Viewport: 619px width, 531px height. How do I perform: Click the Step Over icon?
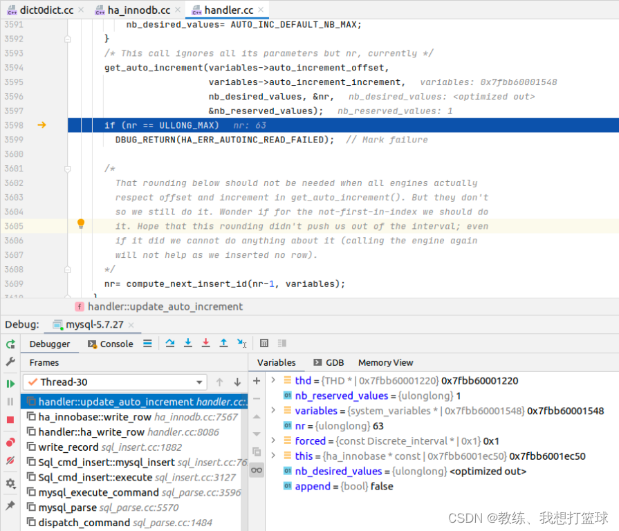pos(170,343)
